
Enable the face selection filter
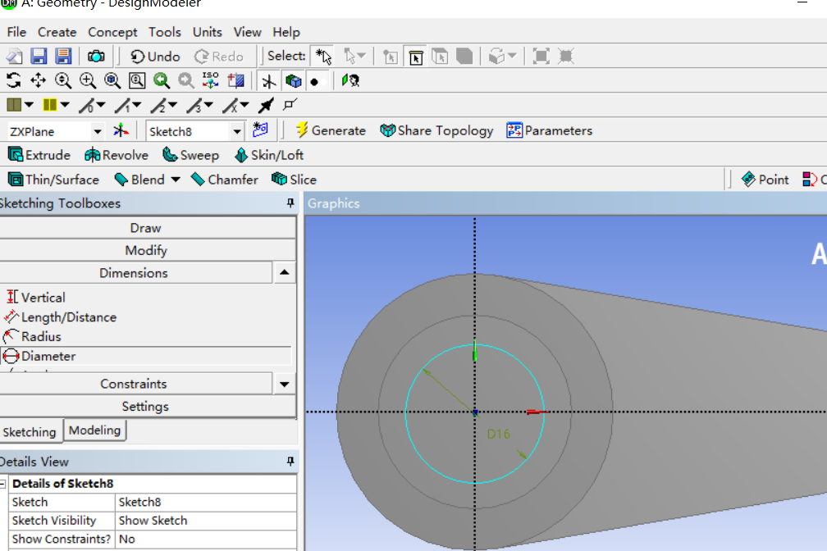440,56
